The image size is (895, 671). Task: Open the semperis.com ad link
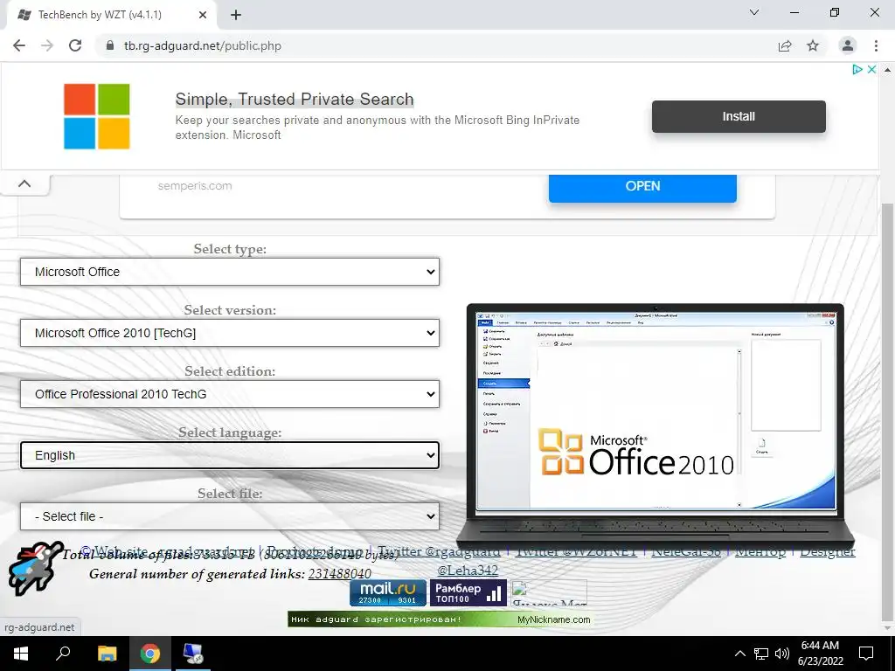pyautogui.click(x=195, y=185)
